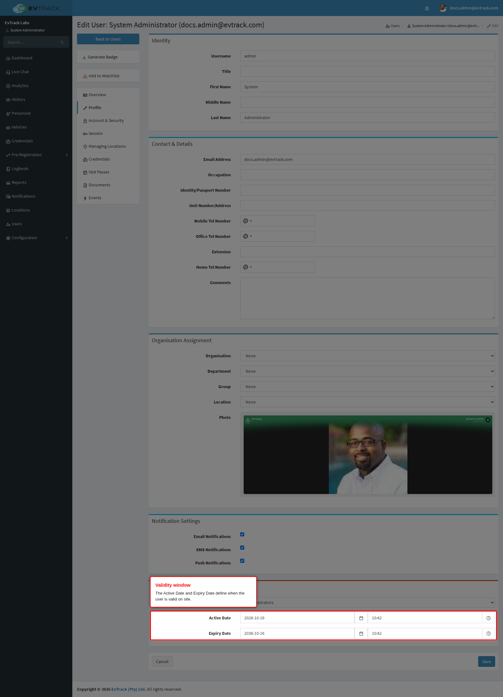Open the Organisation dropdown
The height and width of the screenshot is (697, 503).
point(368,356)
